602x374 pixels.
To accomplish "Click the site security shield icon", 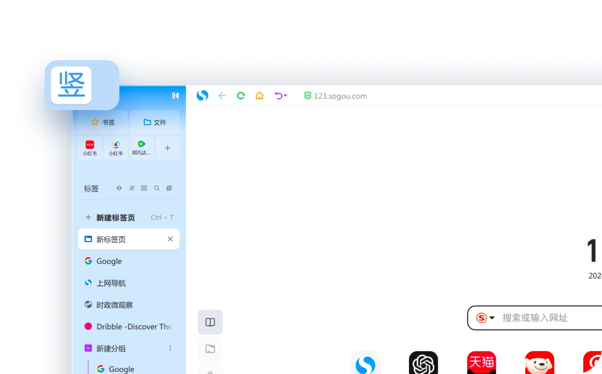I will [307, 96].
